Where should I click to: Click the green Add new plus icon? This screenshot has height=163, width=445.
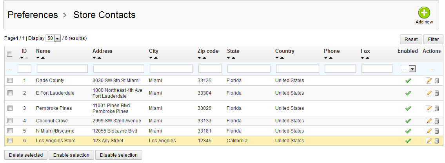pyautogui.click(x=424, y=13)
